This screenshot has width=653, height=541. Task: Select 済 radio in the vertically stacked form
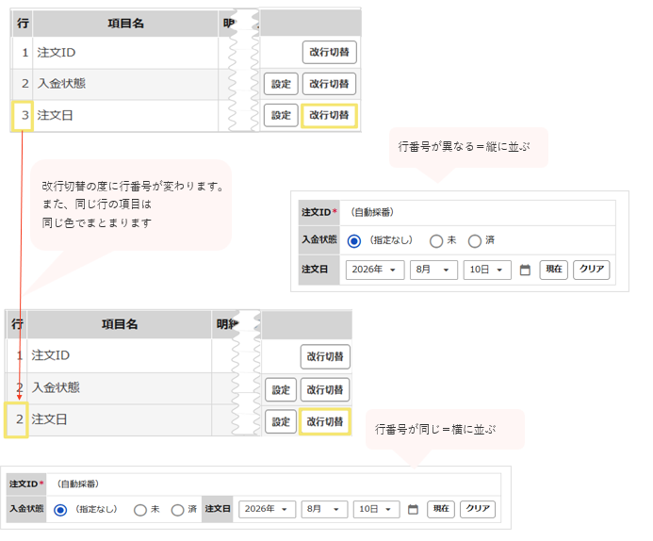(474, 240)
